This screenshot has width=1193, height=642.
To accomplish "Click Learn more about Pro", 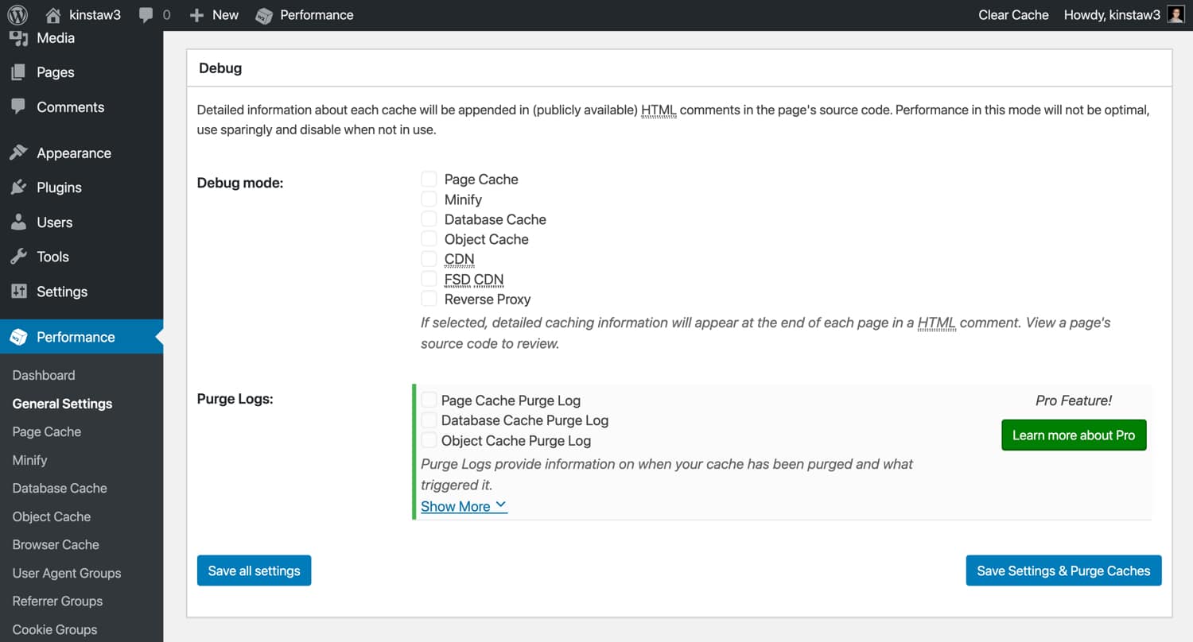I will click(x=1073, y=435).
